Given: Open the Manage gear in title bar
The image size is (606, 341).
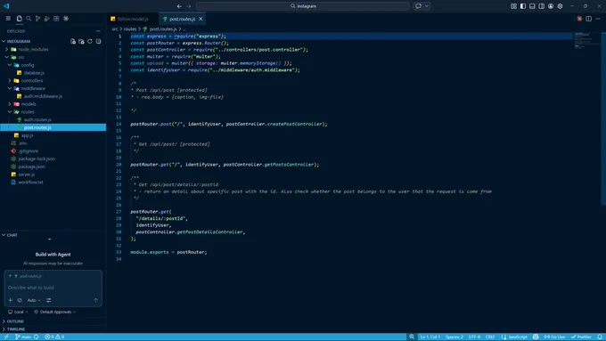Looking at the screenshot, I should [560, 6].
